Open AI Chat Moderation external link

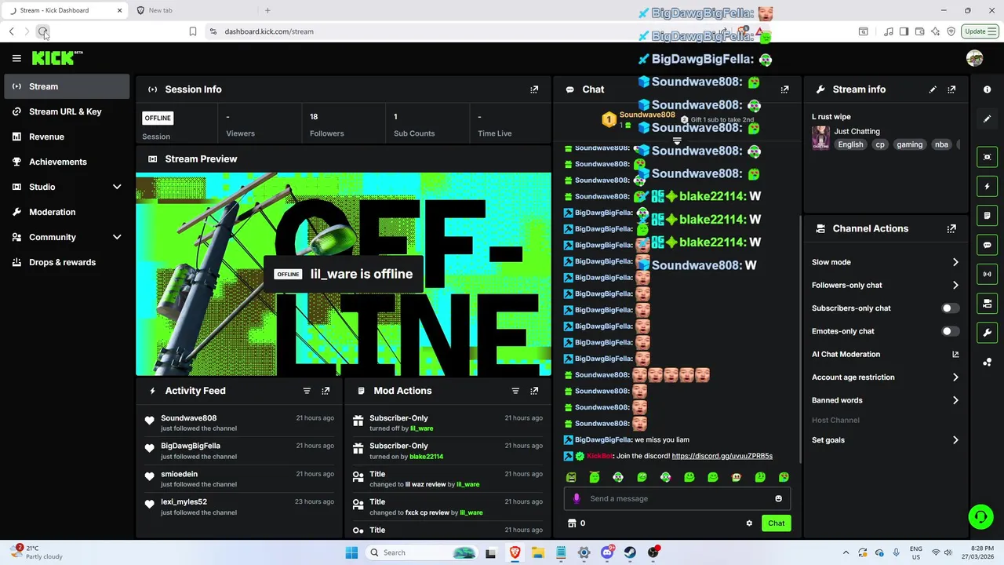tap(955, 355)
